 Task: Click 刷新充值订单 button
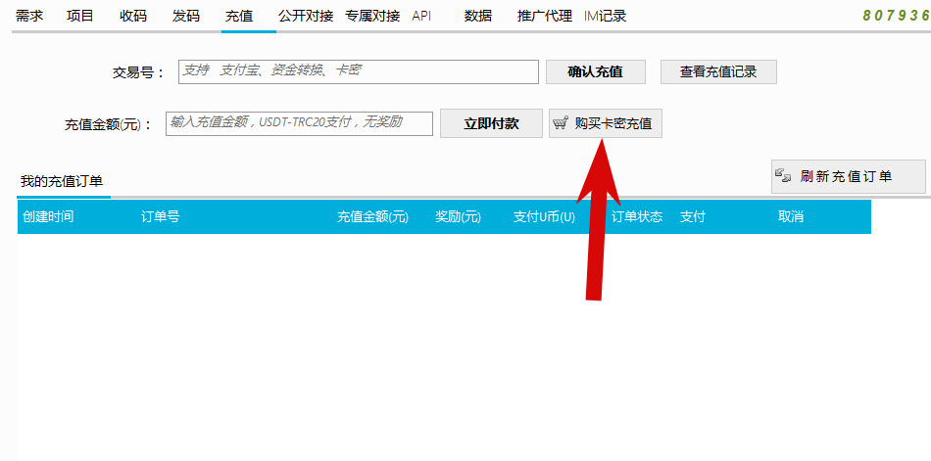tap(848, 176)
